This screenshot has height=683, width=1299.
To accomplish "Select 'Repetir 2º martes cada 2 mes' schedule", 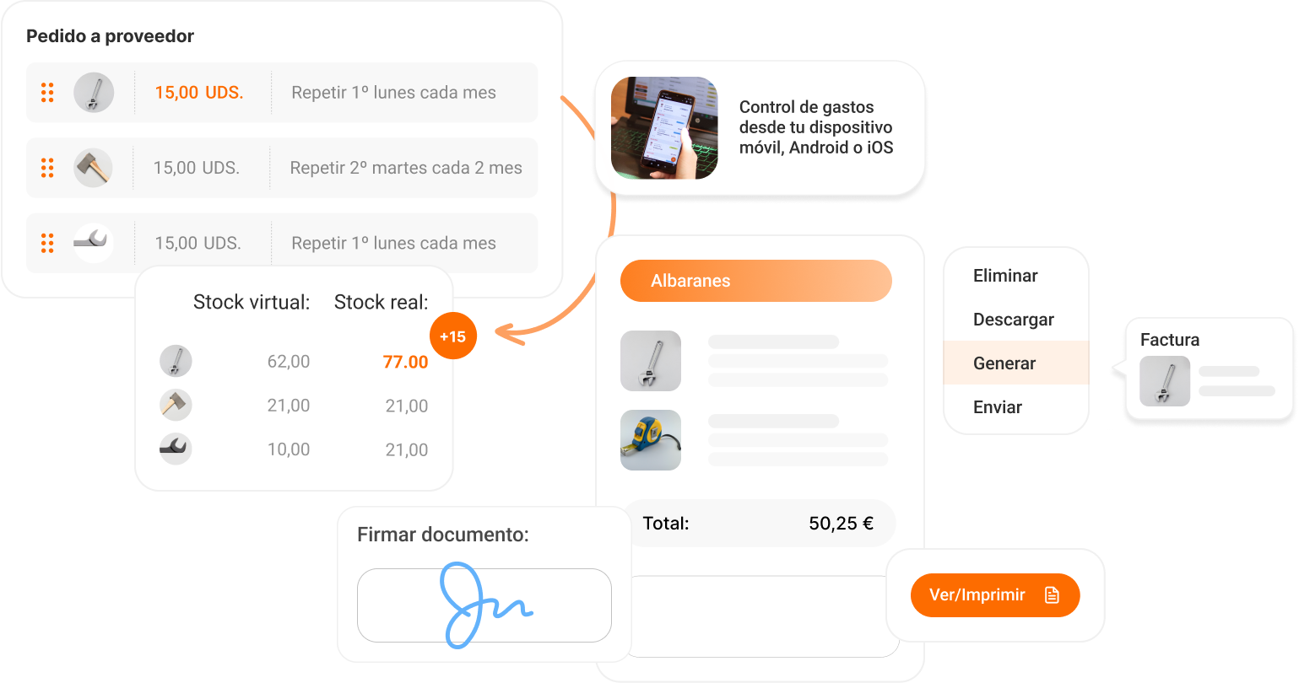I will (x=406, y=168).
